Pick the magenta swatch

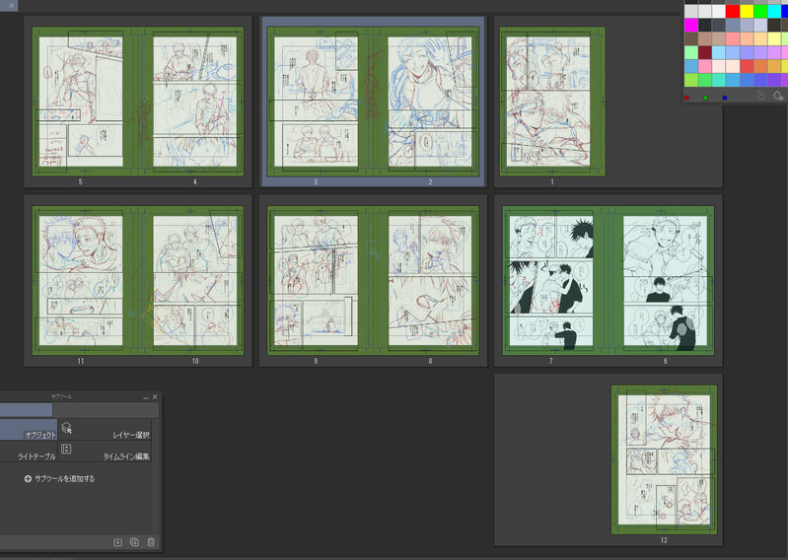point(691,25)
